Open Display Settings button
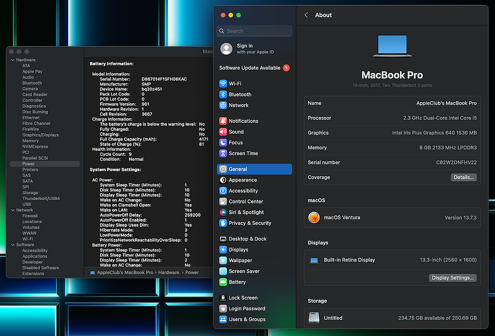This screenshot has width=495, height=336. click(453, 277)
